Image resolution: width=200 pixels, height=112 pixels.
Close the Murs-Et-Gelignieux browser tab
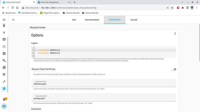click(x=69, y=2)
